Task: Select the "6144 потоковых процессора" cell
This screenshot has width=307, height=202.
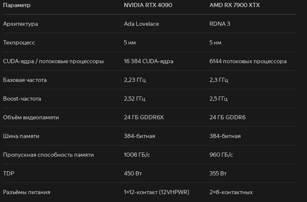Action: point(248,61)
